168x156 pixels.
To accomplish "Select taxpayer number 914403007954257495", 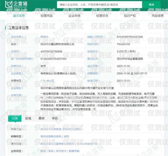I will tap(130, 37).
